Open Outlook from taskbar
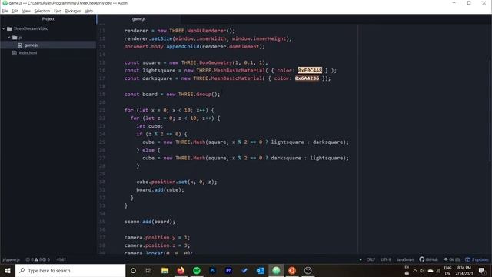The image size is (492, 277). (260, 270)
